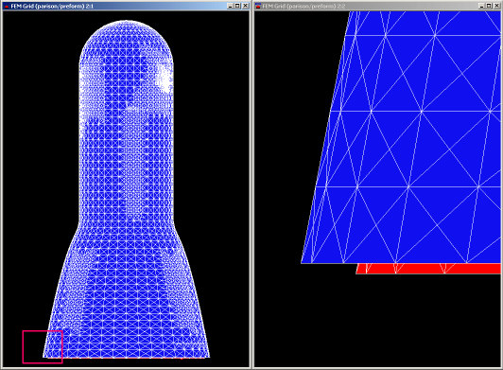This screenshot has width=503, height=370.
Task: Activate the inactive FEM Grid 2:2 title bar
Action: [369, 6]
